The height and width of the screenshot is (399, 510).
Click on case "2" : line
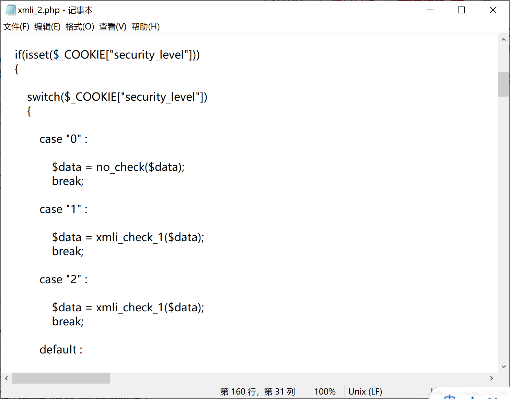point(63,279)
